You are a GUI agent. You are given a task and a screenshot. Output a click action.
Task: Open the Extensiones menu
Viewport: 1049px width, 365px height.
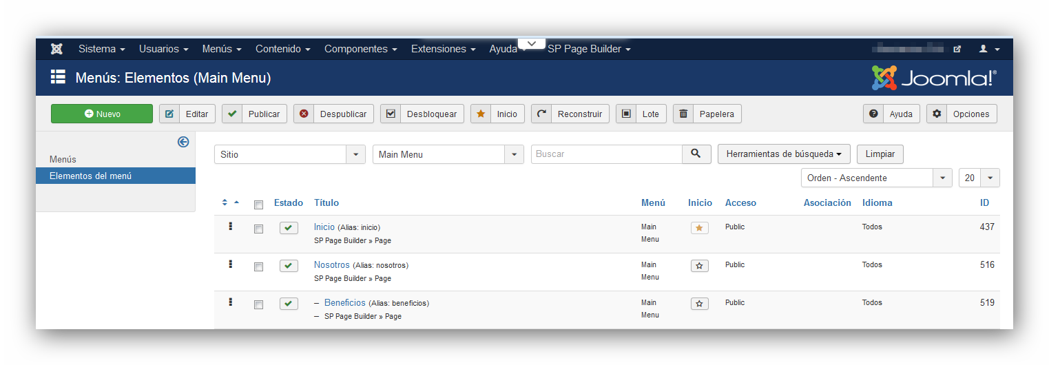pos(443,49)
